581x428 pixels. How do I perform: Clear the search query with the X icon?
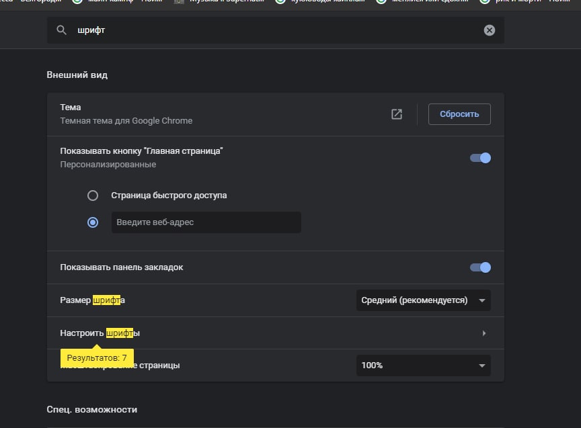point(489,30)
